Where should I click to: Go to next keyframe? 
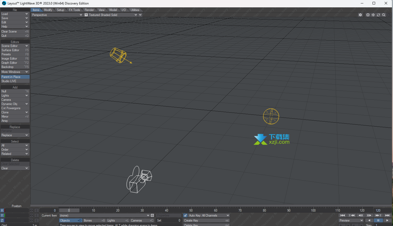pyautogui.click(x=378, y=216)
